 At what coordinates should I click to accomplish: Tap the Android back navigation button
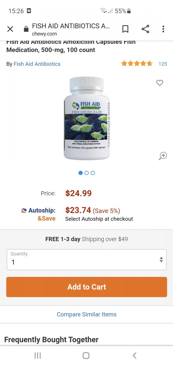(135, 355)
